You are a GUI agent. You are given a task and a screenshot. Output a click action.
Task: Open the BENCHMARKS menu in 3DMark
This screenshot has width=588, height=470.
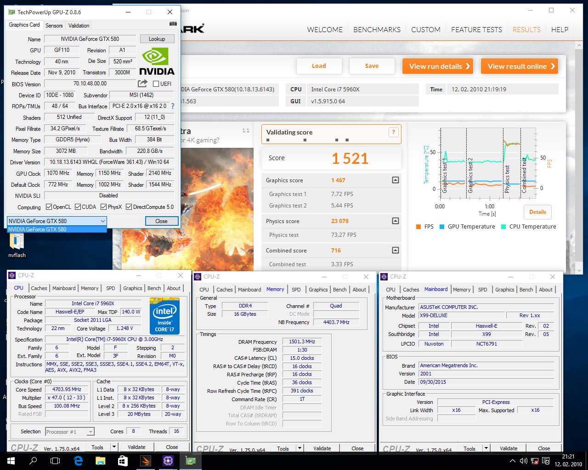pyautogui.click(x=377, y=29)
